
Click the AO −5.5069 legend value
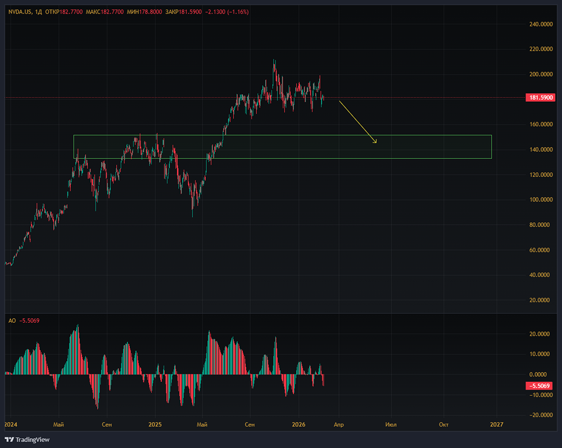(x=29, y=321)
